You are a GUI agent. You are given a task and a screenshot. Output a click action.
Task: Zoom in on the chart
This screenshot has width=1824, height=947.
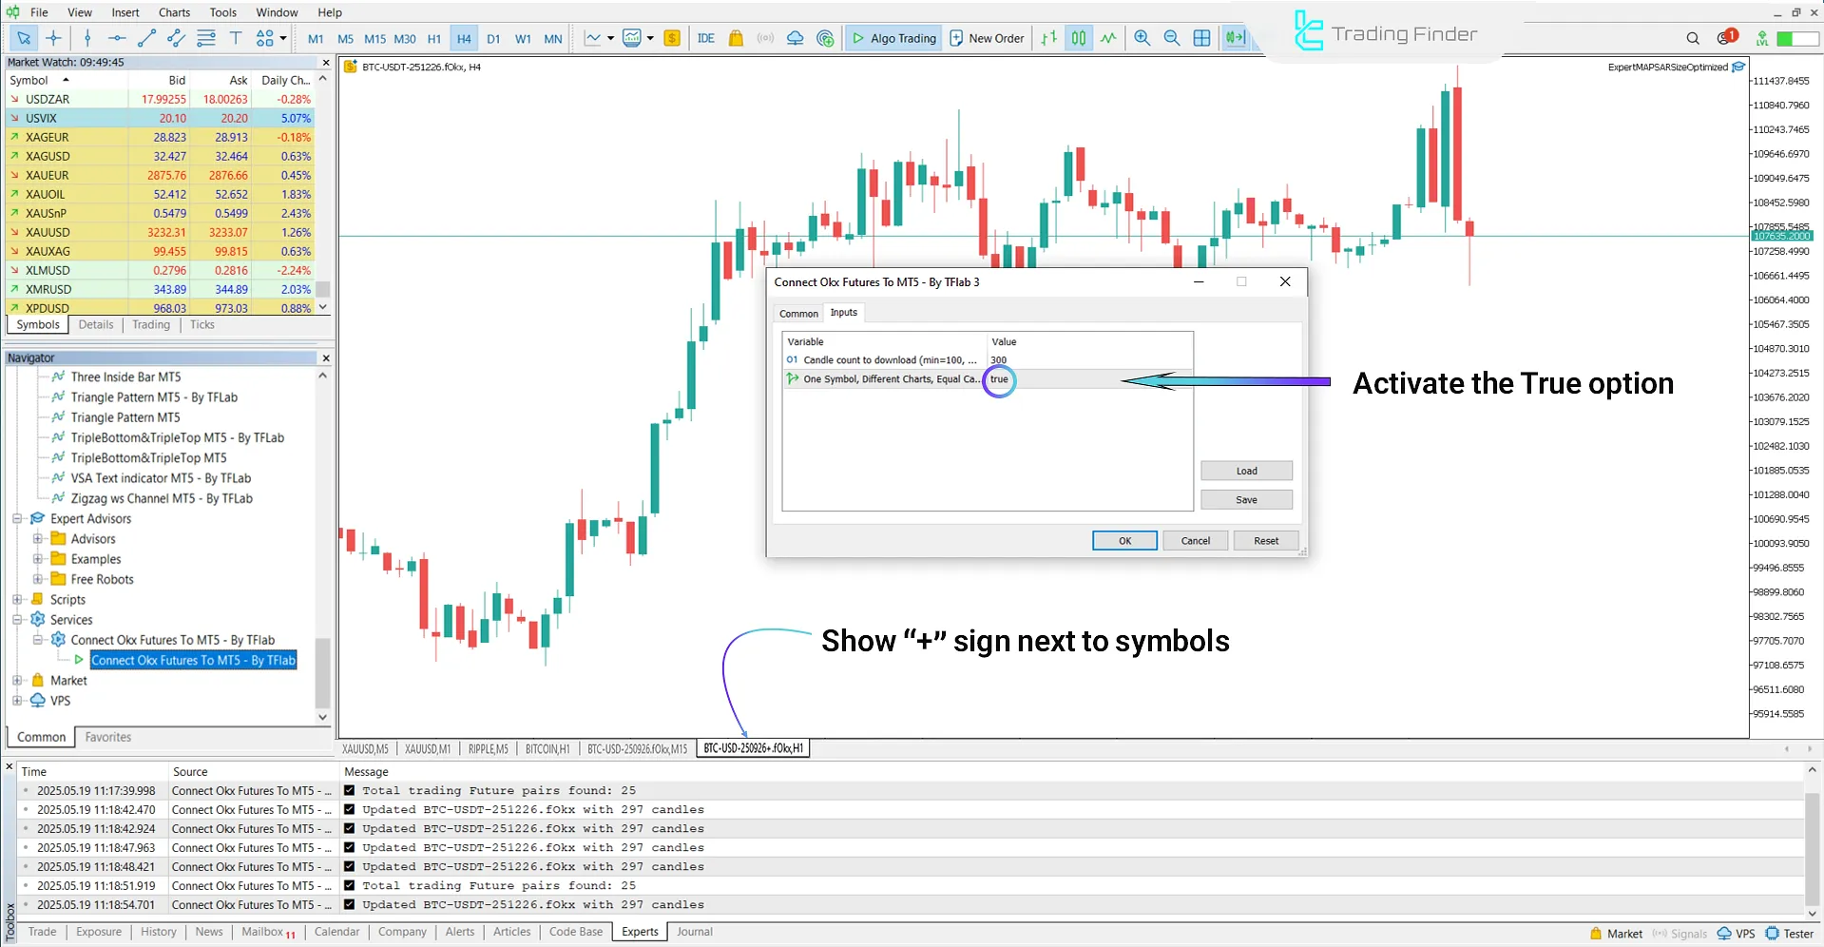pyautogui.click(x=1142, y=38)
